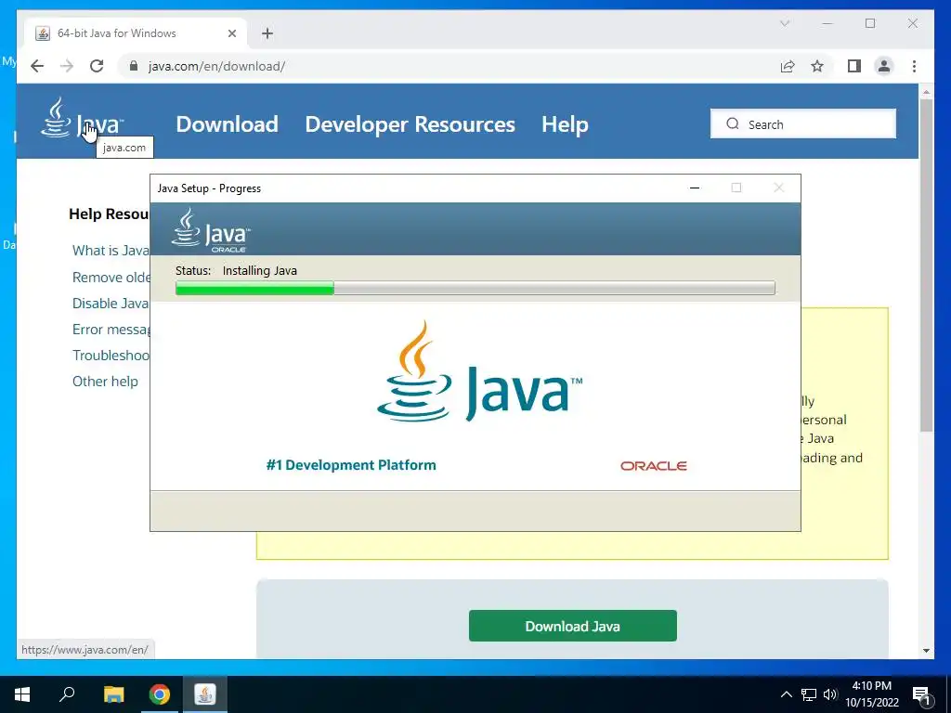Viewport: 951px width, 713px height.
Task: Click the Java logo in site header
Action: click(82, 118)
